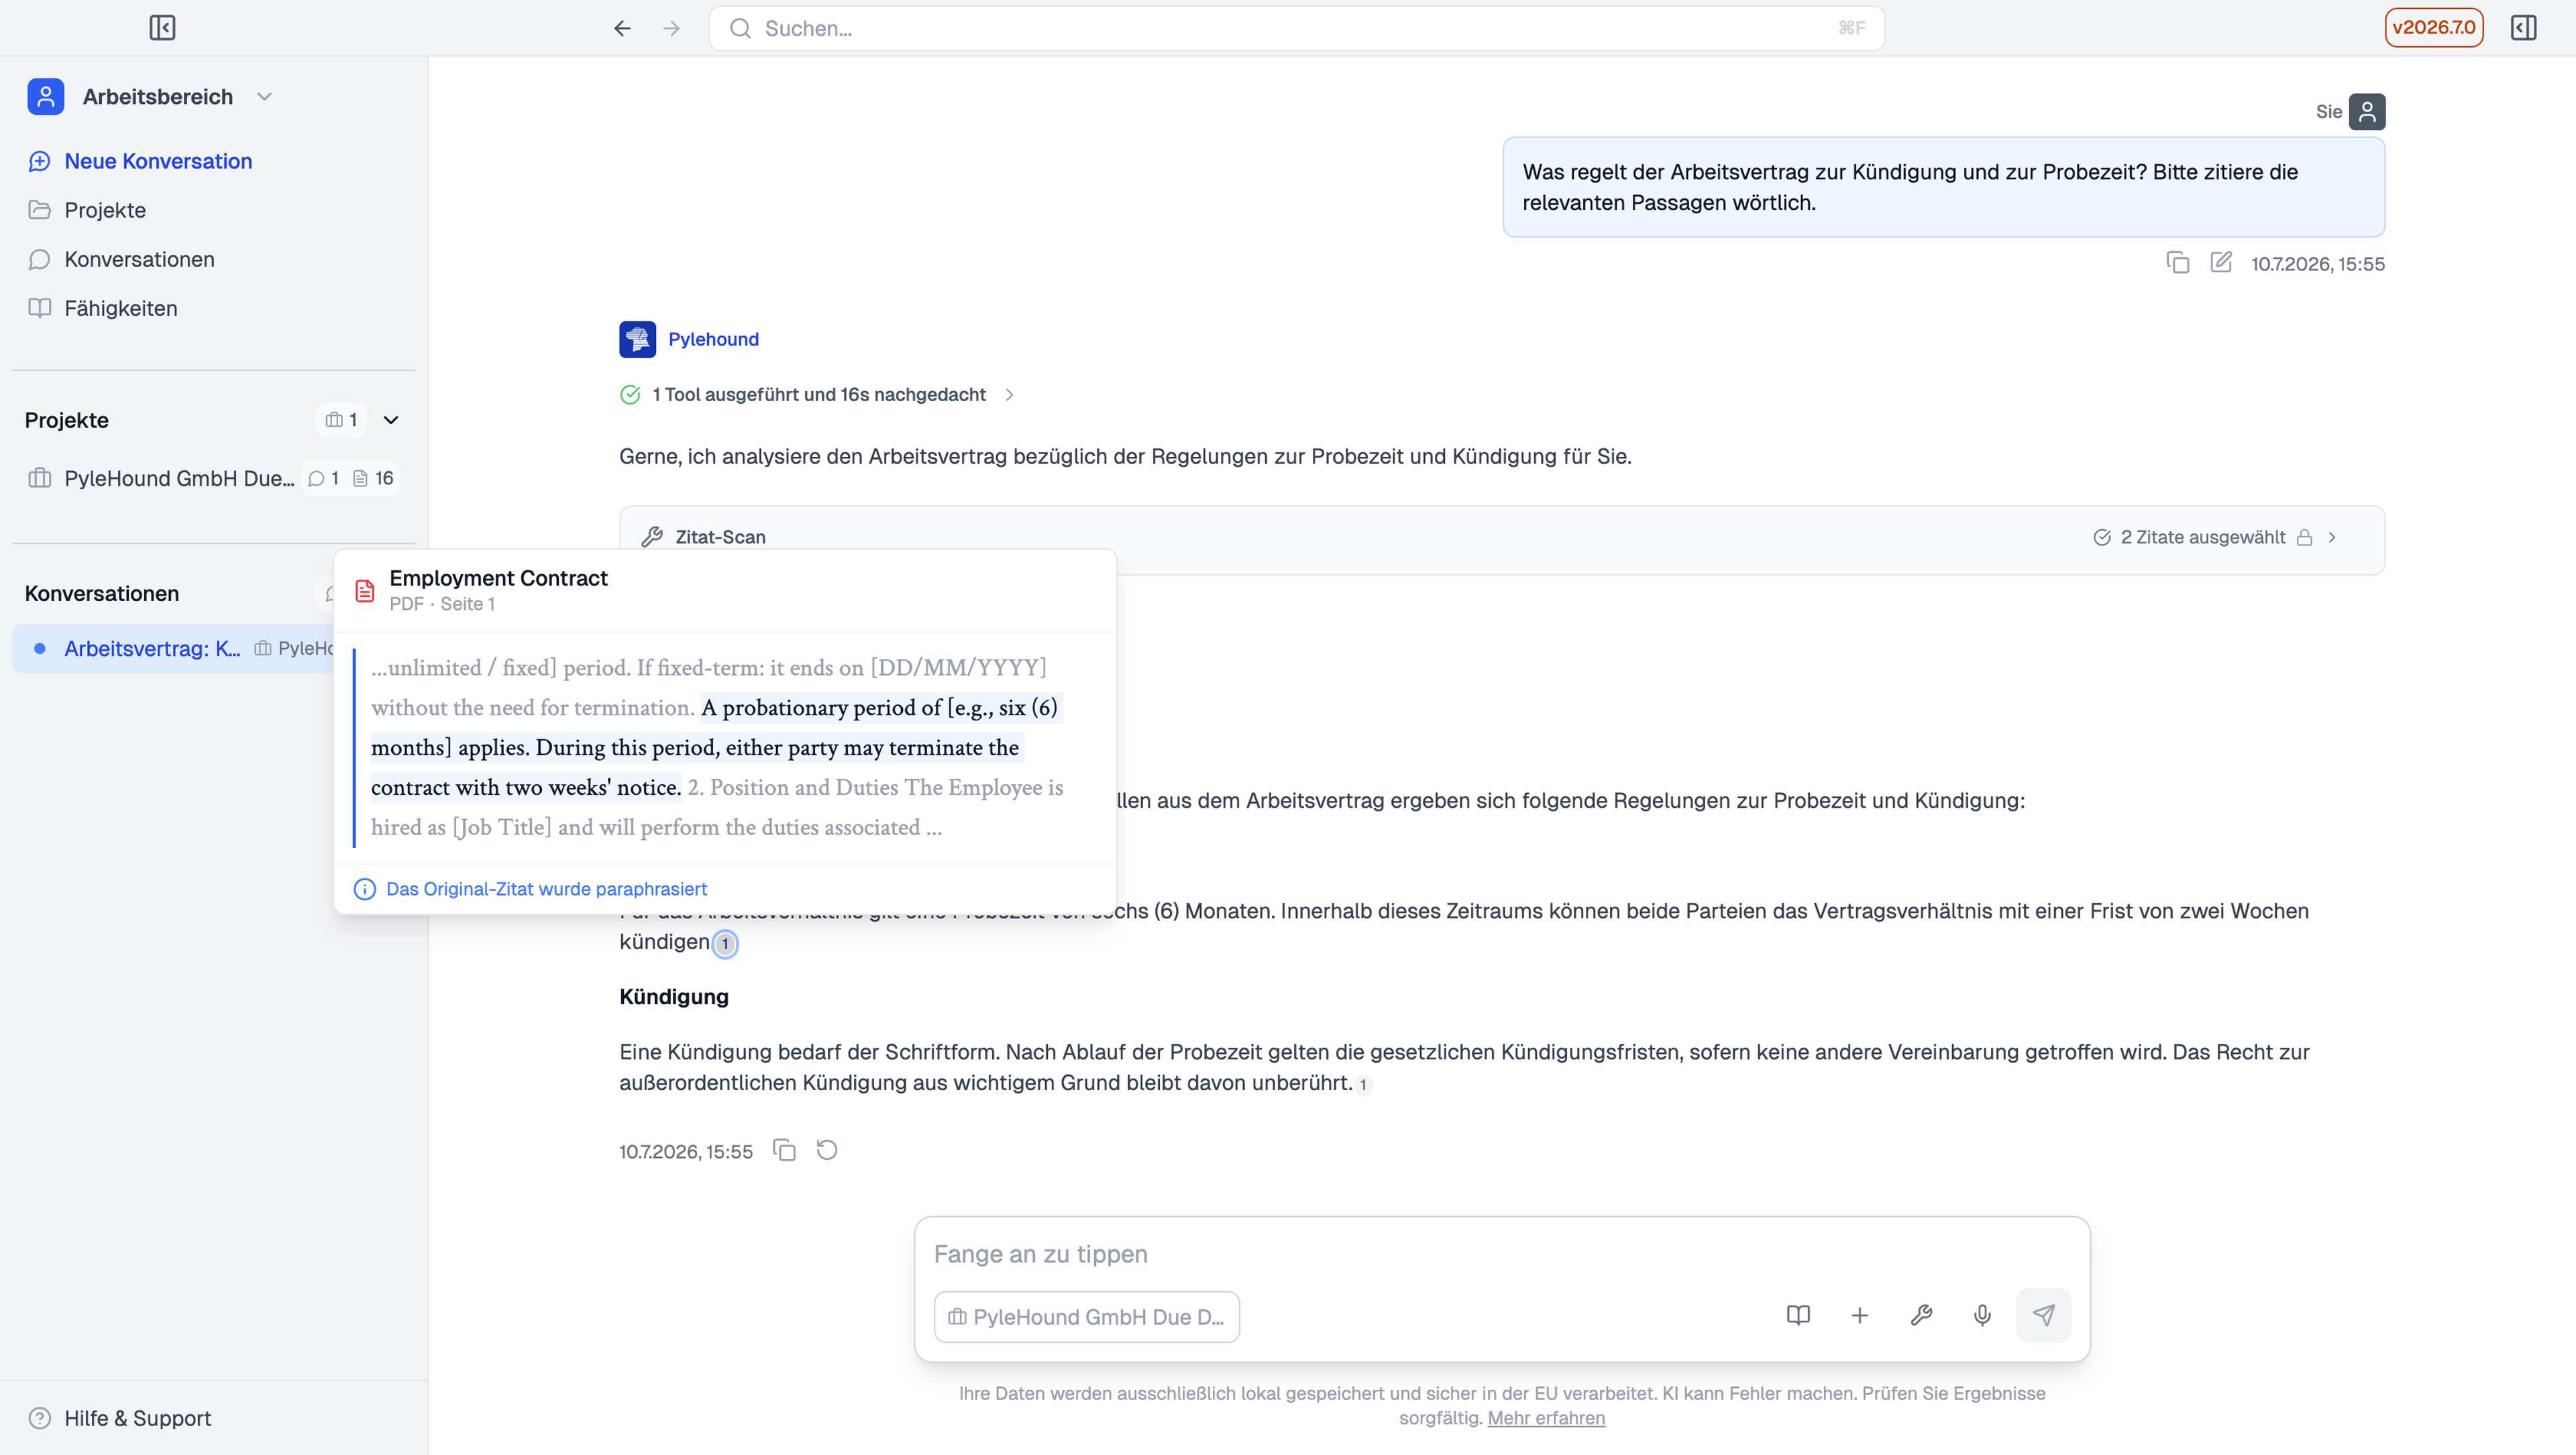Click the document count 16 badge
2576x1455 pixels.
(373, 478)
